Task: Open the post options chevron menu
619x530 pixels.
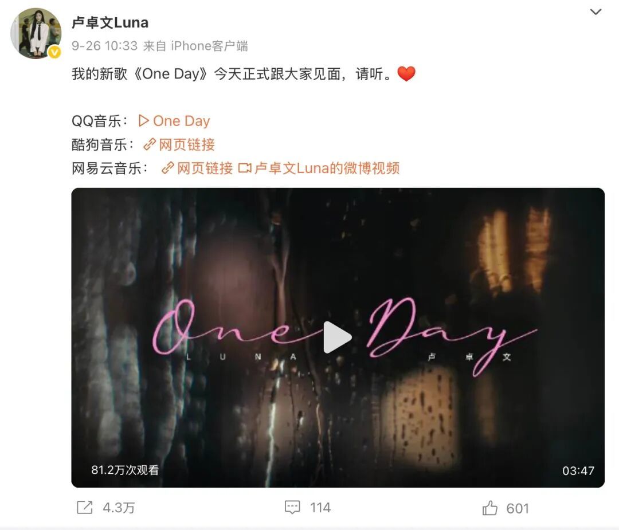Action: [596, 12]
